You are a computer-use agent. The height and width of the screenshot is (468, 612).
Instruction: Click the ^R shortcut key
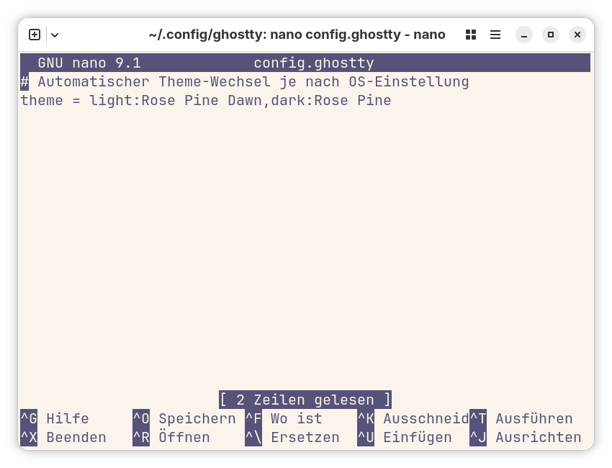(x=141, y=437)
